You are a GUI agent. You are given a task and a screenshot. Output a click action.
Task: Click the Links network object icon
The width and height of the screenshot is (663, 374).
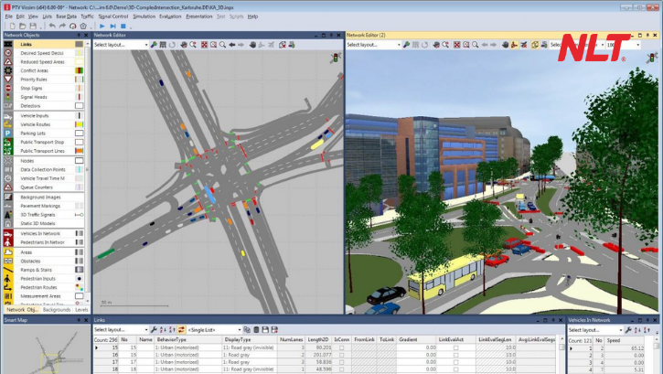tap(8, 45)
